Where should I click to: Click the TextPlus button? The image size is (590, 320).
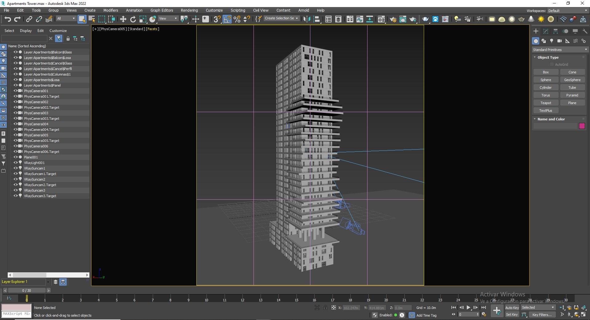pyautogui.click(x=546, y=111)
